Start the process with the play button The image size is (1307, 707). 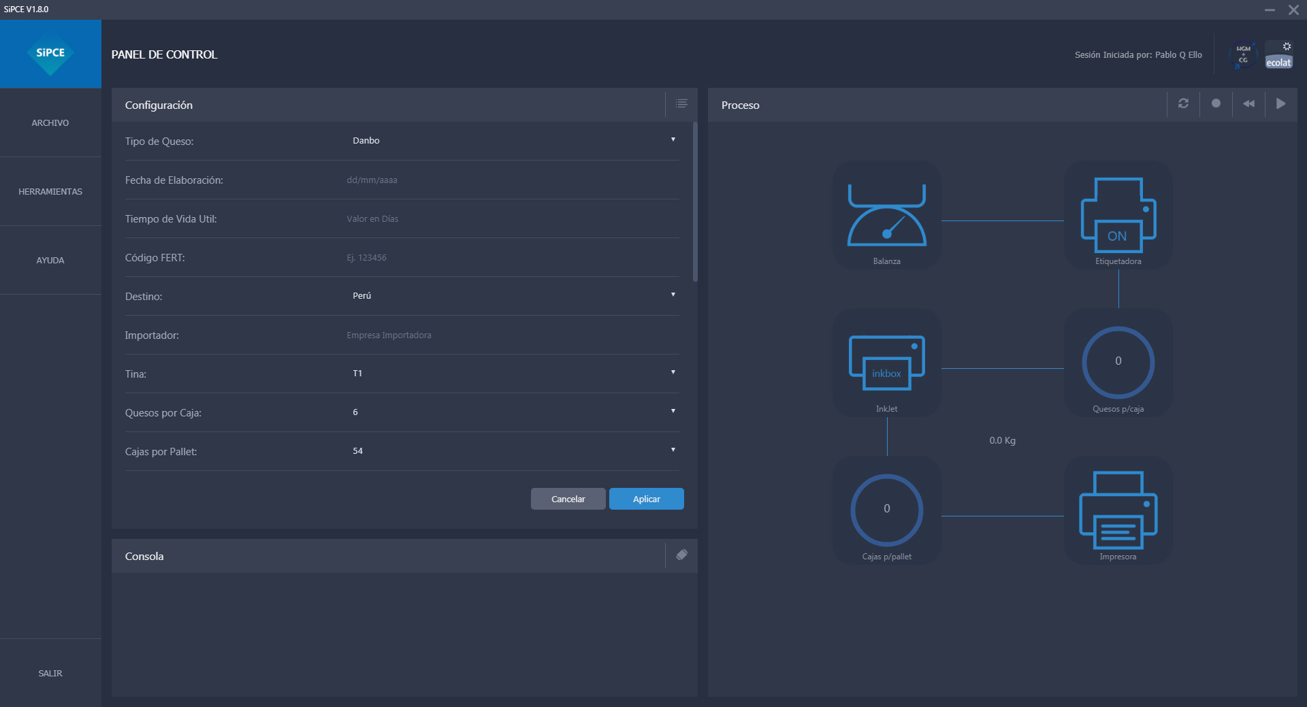click(x=1280, y=104)
